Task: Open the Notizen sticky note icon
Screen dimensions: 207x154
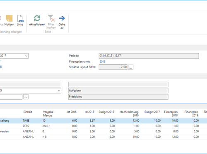Action: coord(9,18)
